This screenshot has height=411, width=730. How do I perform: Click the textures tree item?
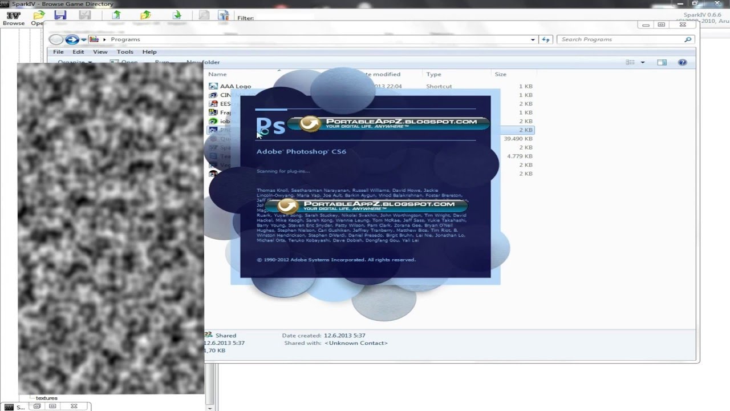coord(46,398)
